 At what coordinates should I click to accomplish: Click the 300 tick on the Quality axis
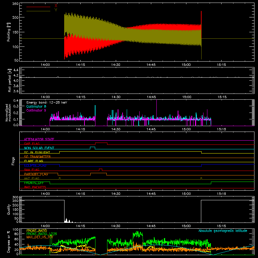(x=15, y=197)
